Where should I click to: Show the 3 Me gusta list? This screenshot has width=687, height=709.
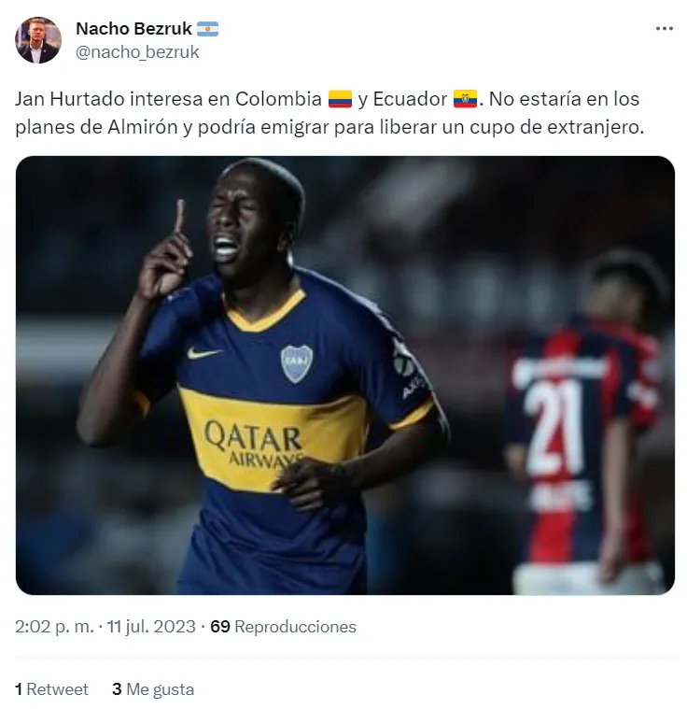(153, 689)
